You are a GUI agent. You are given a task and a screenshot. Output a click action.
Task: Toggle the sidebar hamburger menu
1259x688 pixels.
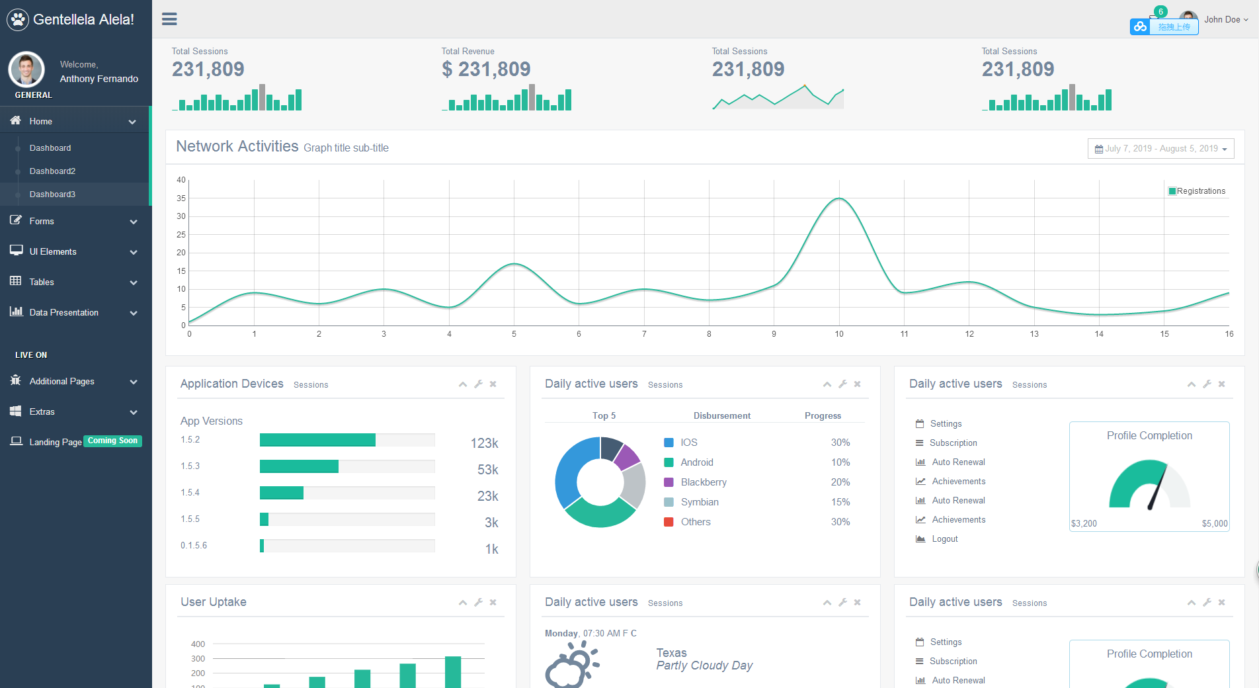[x=169, y=19]
